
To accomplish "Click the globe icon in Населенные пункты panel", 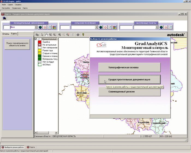I will pos(161,27).
